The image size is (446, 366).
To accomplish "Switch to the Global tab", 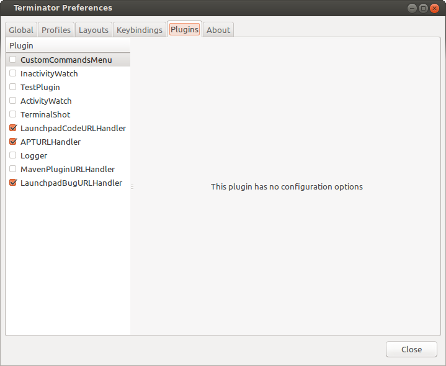I will click(21, 30).
